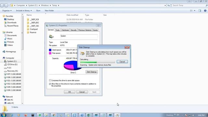
Task: Open the Organize dropdown menu
Action: pos(7,11)
